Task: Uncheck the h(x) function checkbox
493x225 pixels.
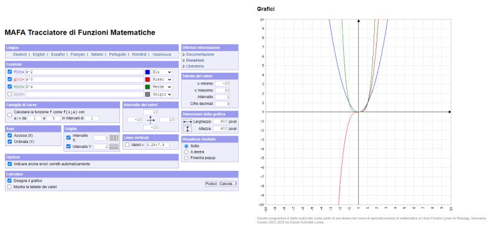Action: tap(10, 86)
